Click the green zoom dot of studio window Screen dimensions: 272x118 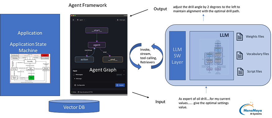point(75,15)
